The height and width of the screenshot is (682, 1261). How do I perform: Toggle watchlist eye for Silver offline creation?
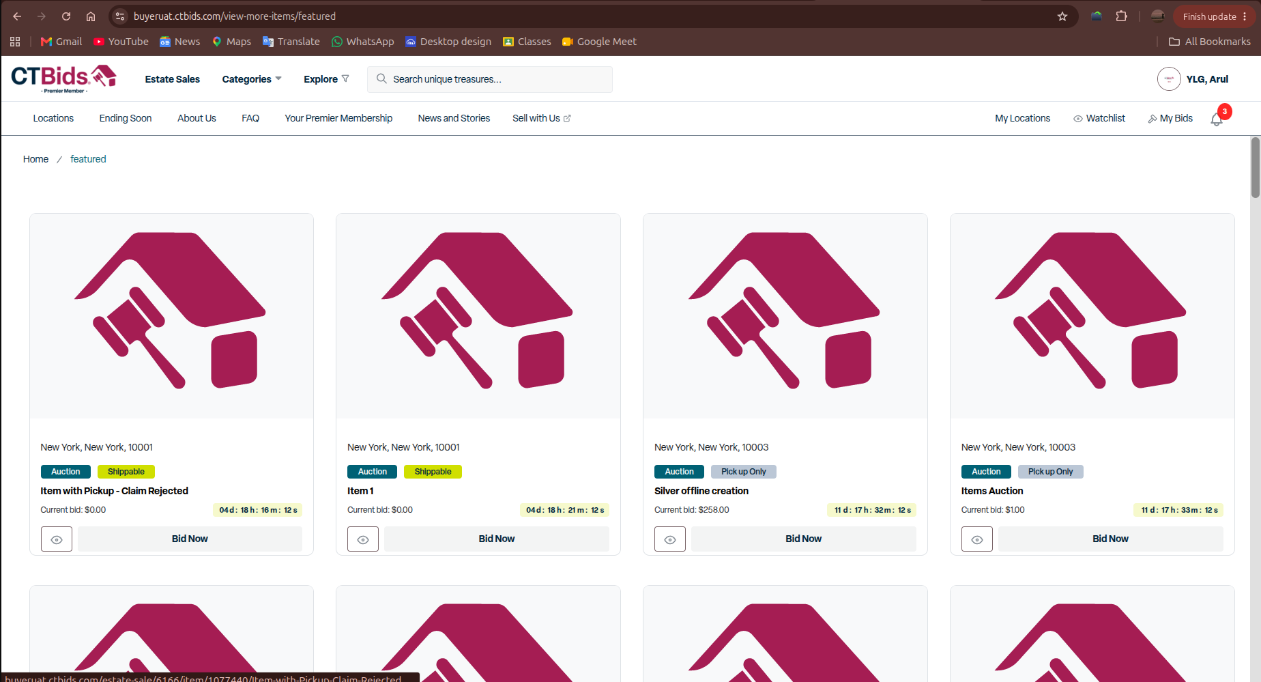click(670, 539)
